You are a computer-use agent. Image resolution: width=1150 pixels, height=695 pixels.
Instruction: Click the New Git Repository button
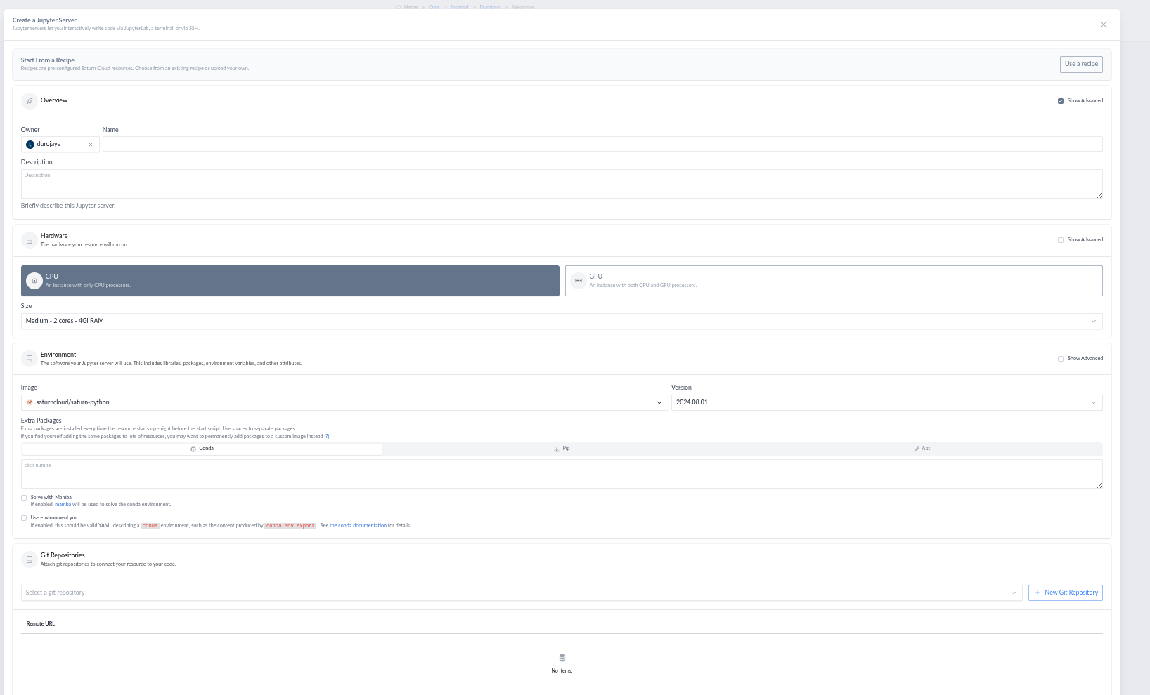click(1065, 592)
